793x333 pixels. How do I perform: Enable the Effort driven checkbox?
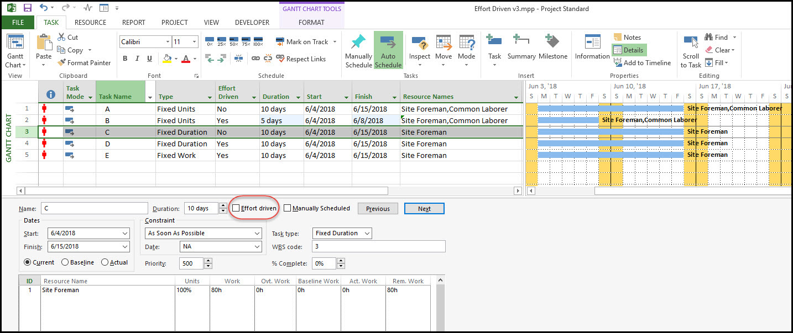click(x=236, y=208)
